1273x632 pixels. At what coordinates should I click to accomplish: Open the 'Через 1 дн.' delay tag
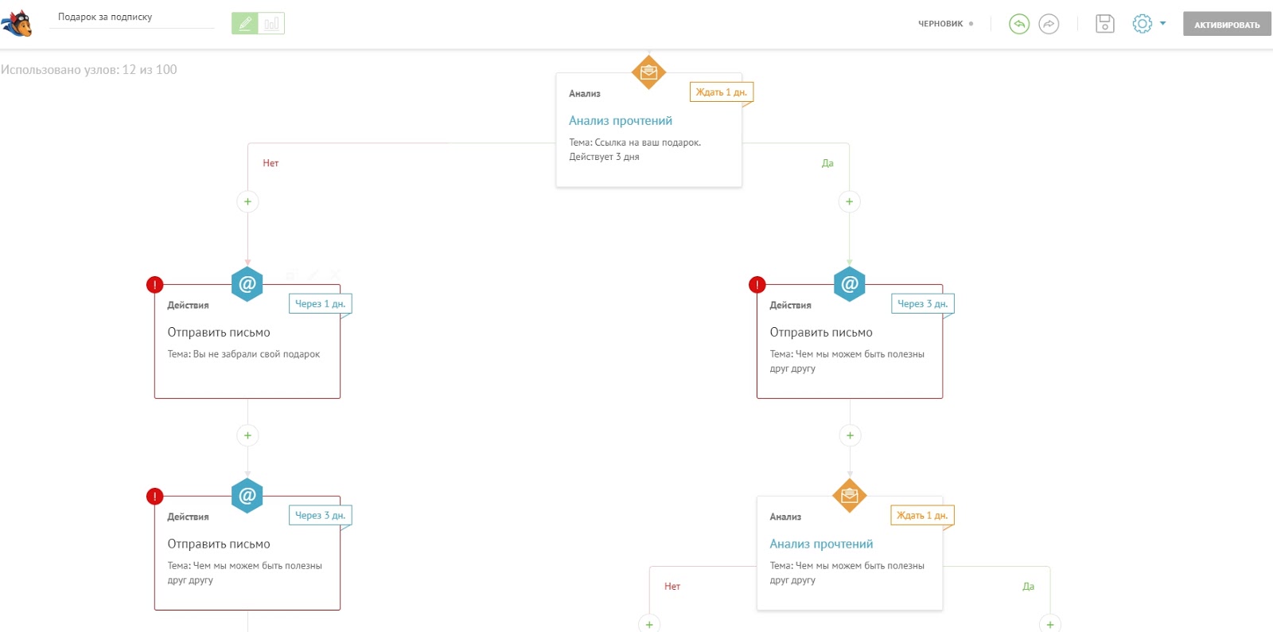320,304
